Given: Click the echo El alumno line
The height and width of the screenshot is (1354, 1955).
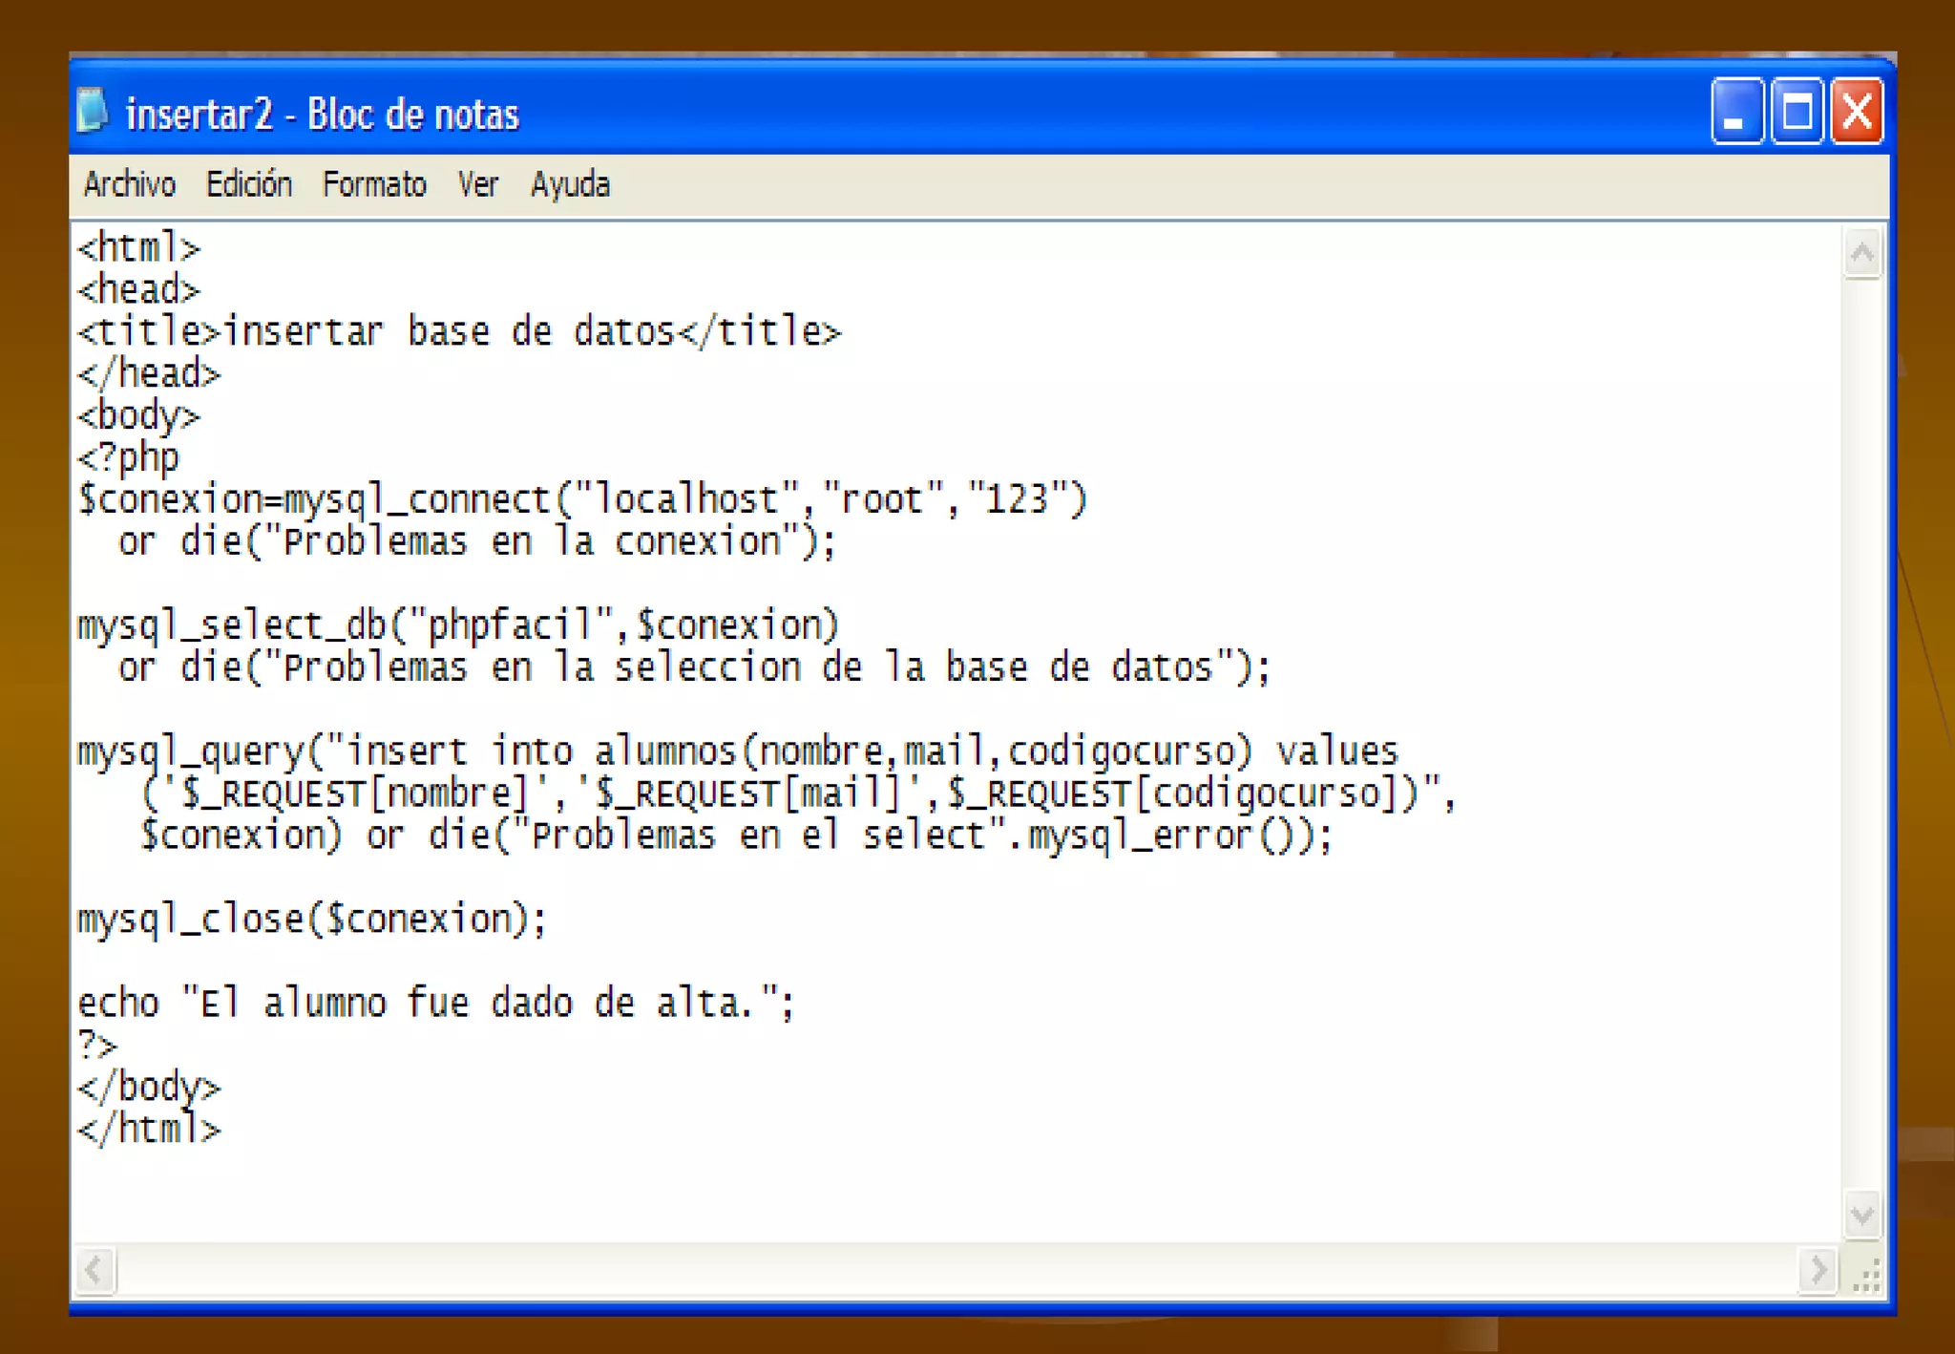Looking at the screenshot, I should click(434, 1003).
